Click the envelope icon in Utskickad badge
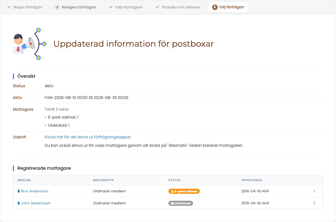Image resolution: width=336 pixels, height=222 pixels. [x=172, y=203]
